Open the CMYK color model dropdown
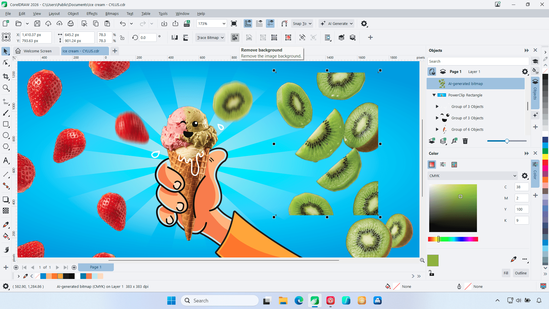The image size is (549, 309). [x=473, y=176]
